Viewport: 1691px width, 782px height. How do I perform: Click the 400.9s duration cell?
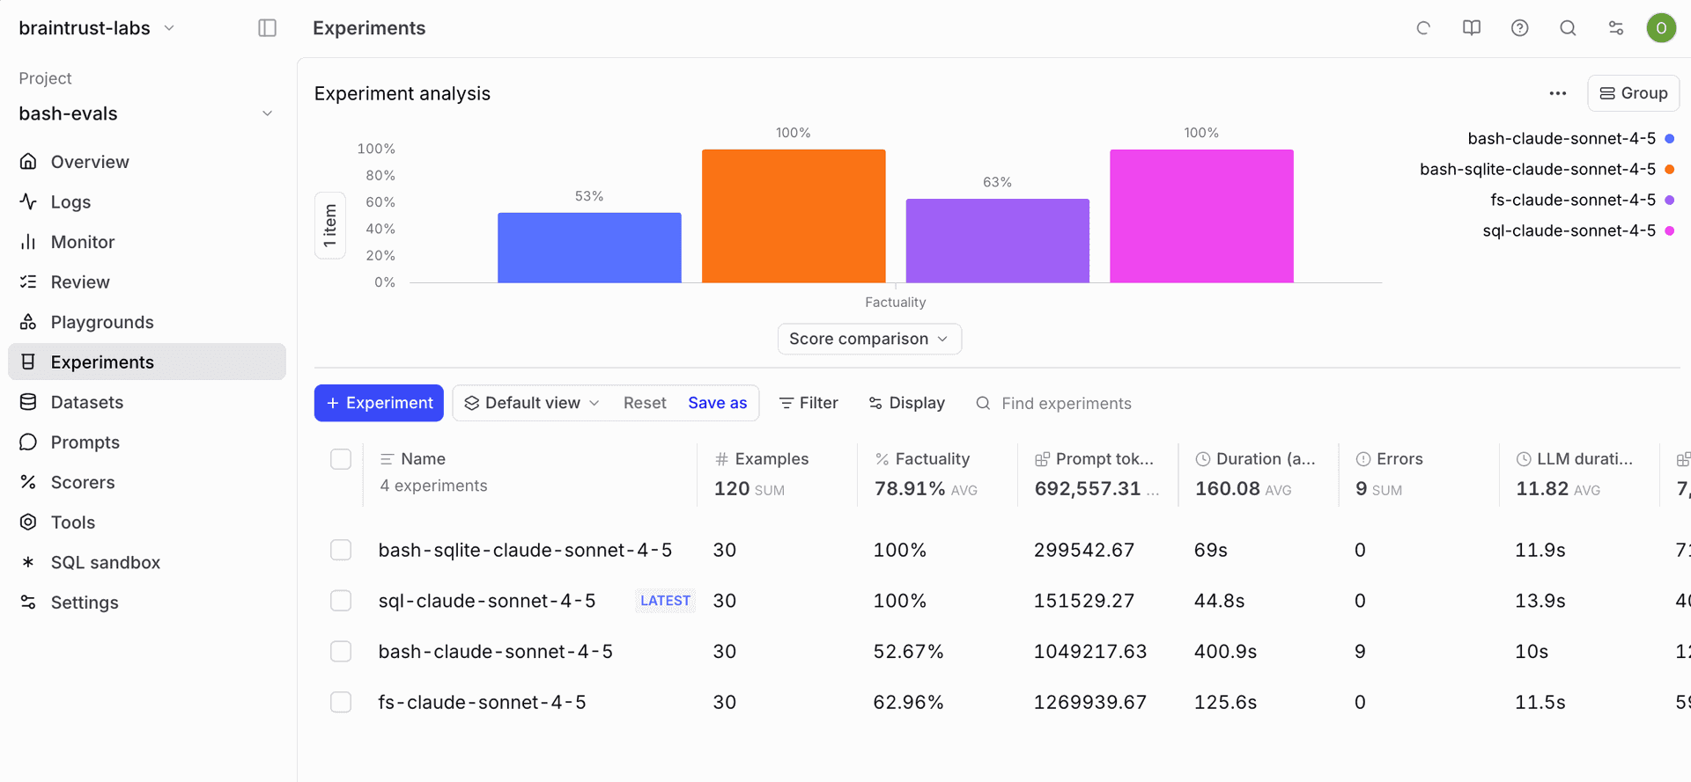point(1225,652)
